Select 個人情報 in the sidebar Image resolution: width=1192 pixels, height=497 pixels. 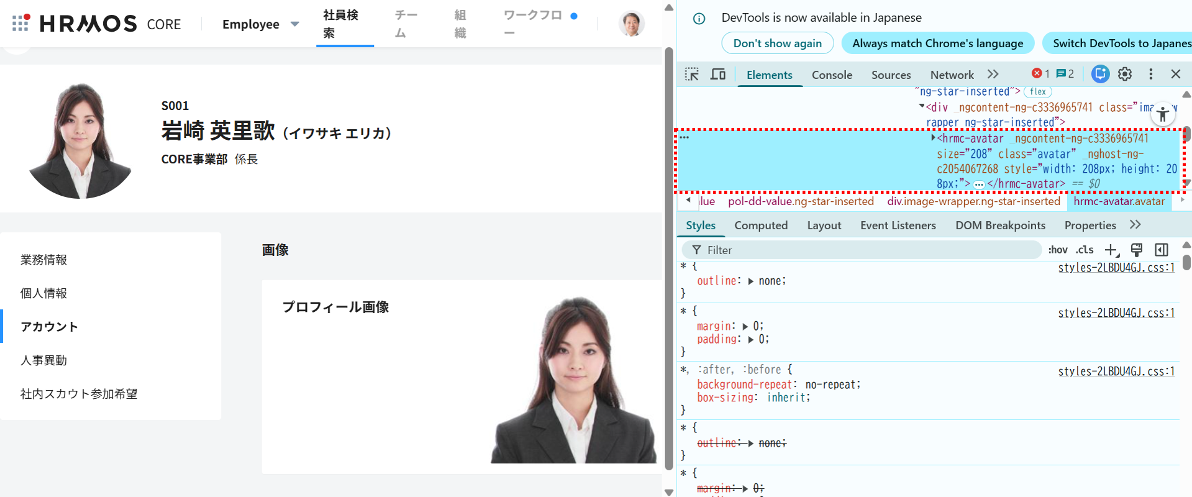(43, 293)
